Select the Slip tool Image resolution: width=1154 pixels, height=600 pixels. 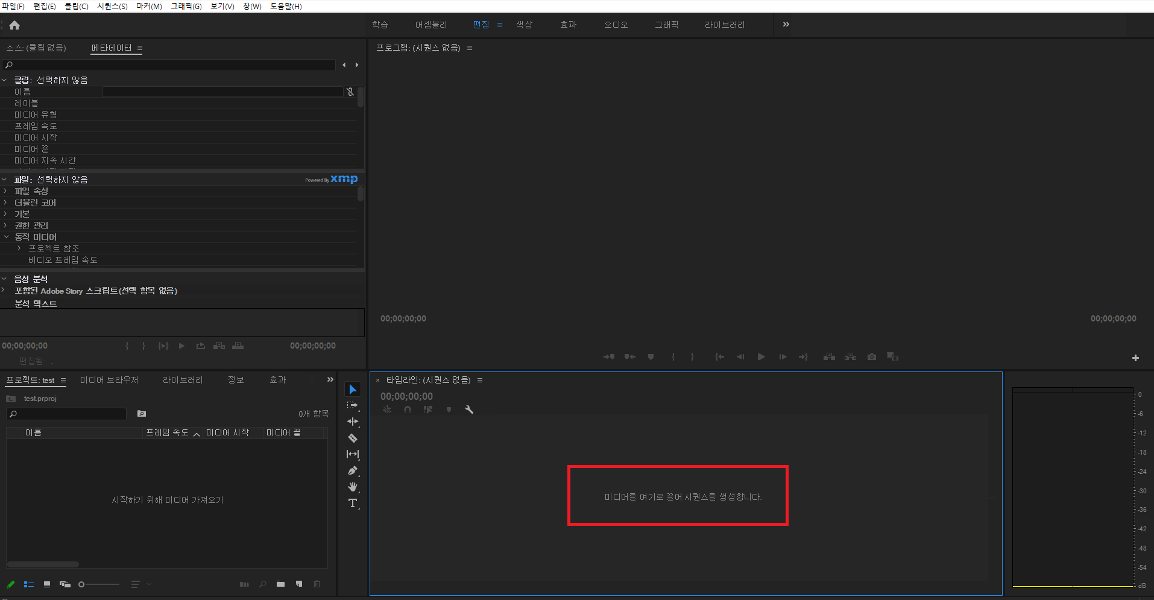[x=353, y=454]
